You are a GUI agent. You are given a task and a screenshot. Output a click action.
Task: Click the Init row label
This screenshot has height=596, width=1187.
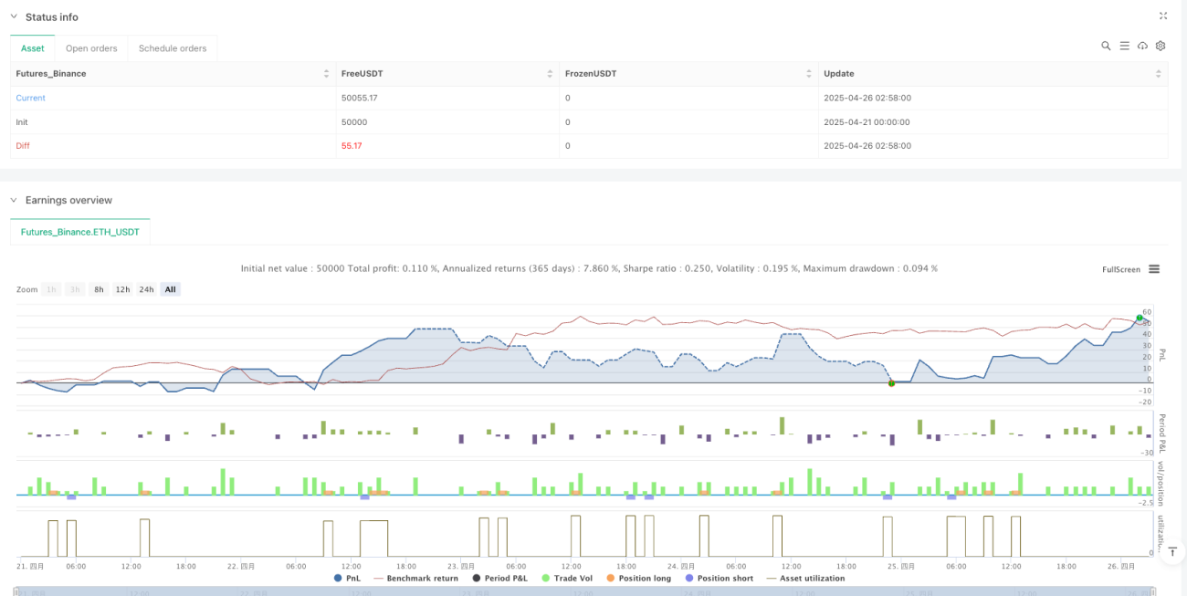pos(22,121)
